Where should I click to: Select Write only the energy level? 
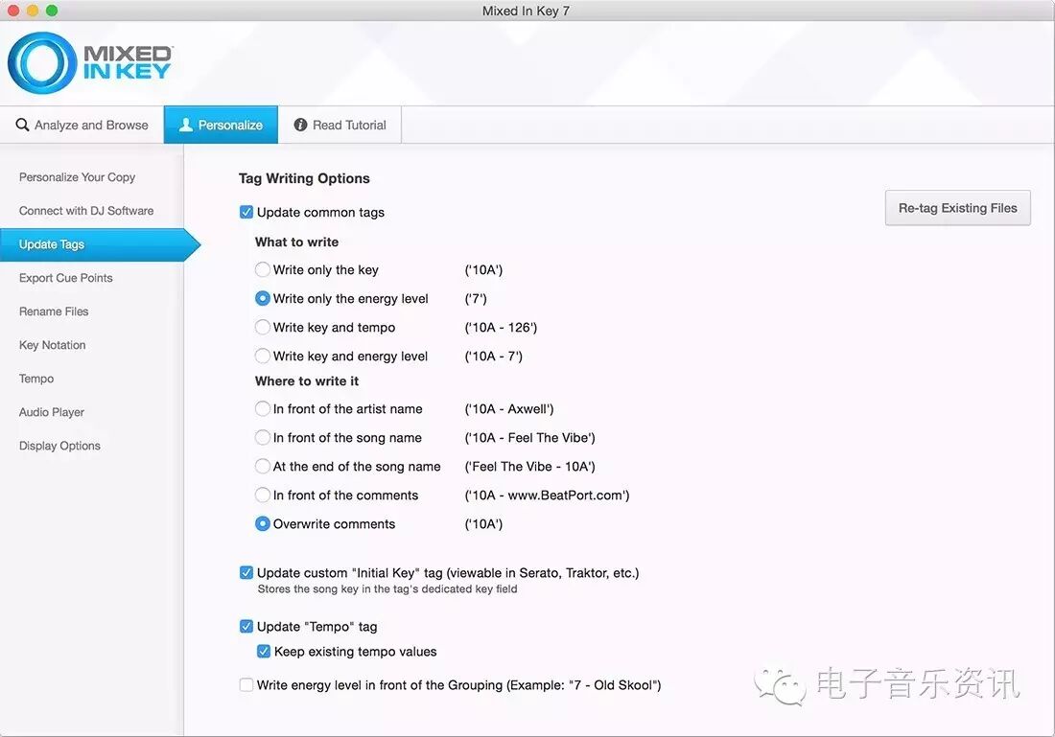point(263,299)
